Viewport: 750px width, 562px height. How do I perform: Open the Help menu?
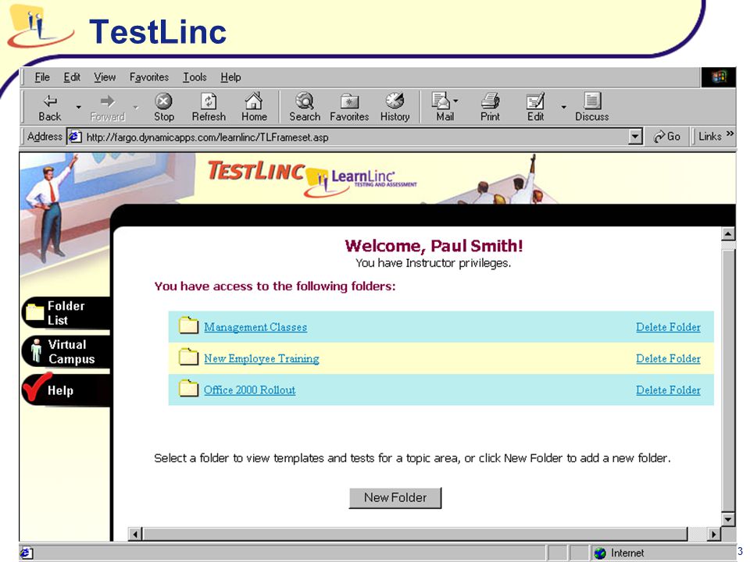[x=230, y=77]
